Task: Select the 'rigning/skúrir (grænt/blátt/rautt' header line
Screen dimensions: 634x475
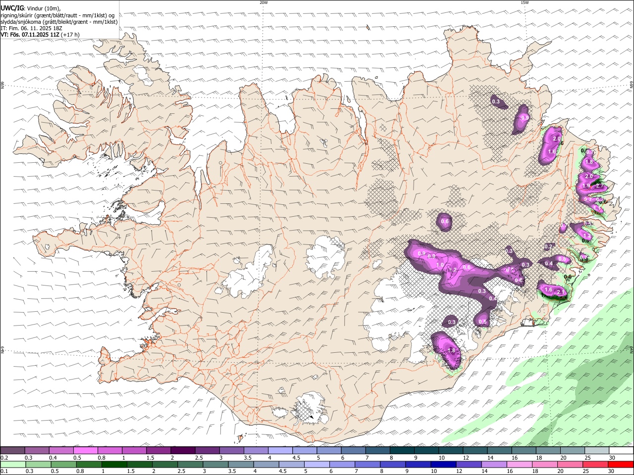Action: click(57, 15)
